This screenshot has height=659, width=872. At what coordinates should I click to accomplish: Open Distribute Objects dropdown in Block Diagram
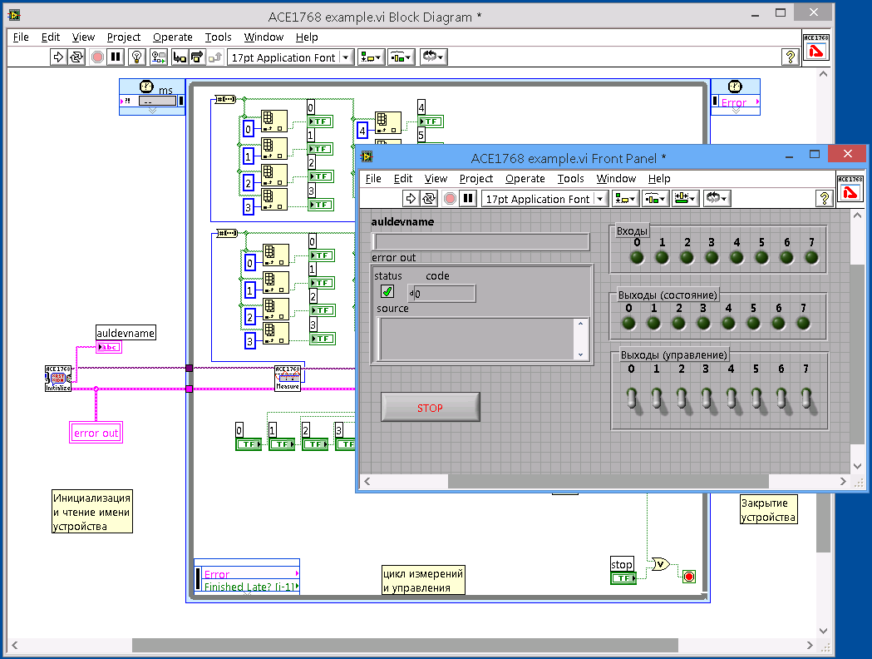401,57
